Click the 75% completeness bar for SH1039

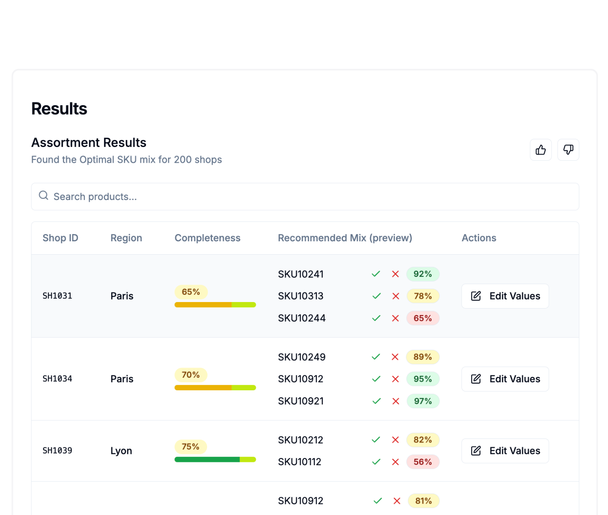point(215,460)
